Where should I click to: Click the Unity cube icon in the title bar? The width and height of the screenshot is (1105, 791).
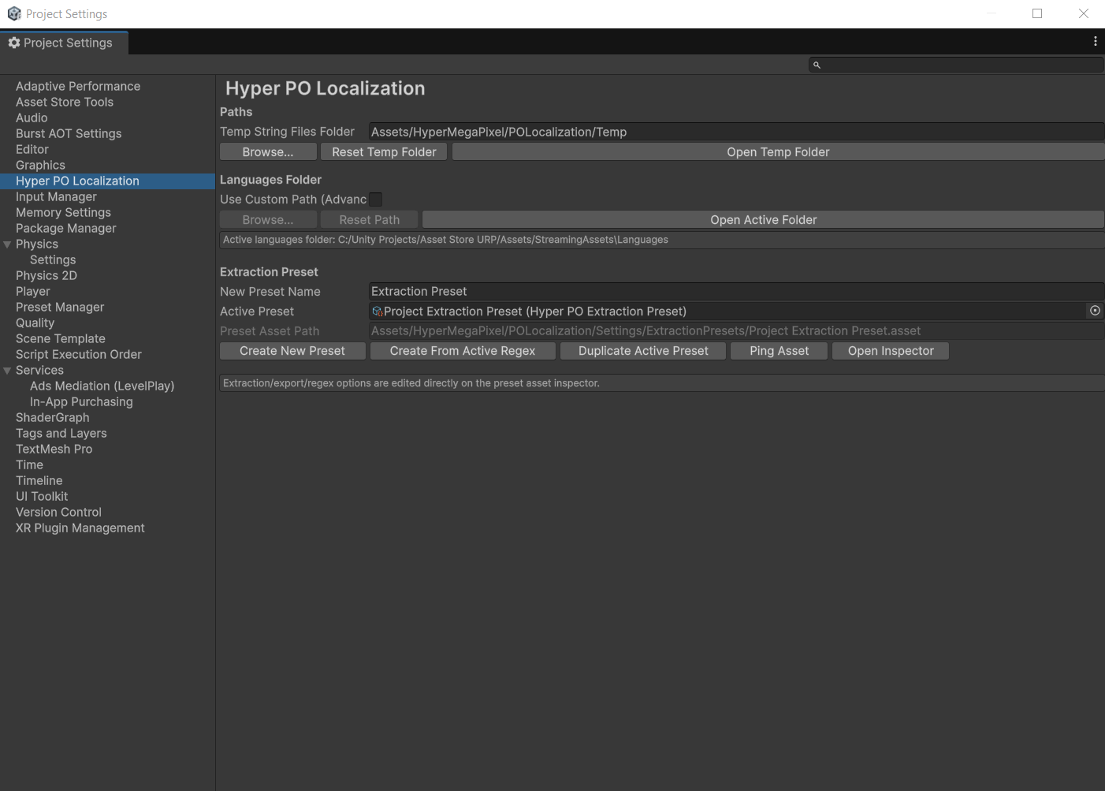tap(13, 13)
